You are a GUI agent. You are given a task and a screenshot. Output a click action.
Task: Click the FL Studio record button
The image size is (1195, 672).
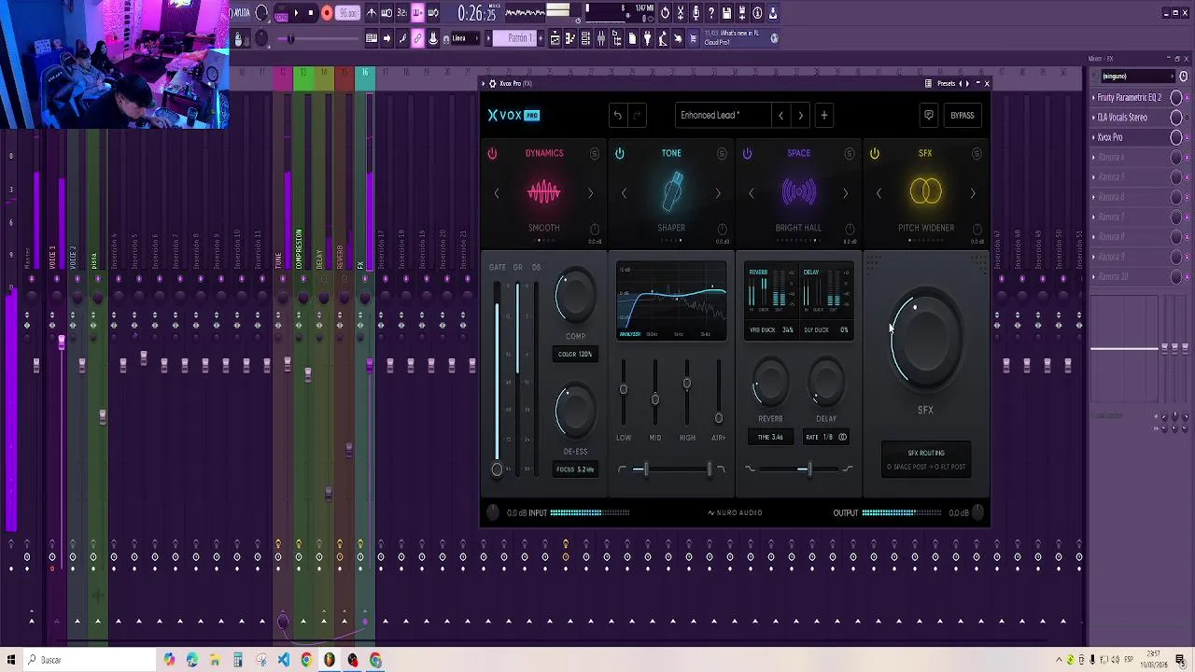click(327, 13)
